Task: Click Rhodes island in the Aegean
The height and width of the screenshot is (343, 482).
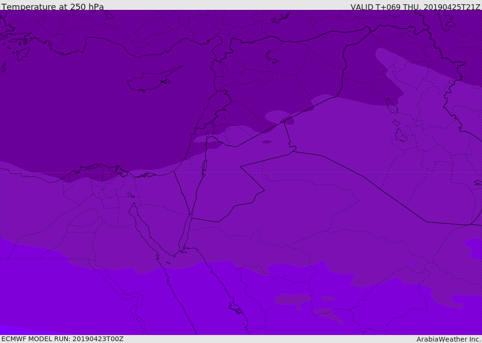Action: [x=22, y=53]
